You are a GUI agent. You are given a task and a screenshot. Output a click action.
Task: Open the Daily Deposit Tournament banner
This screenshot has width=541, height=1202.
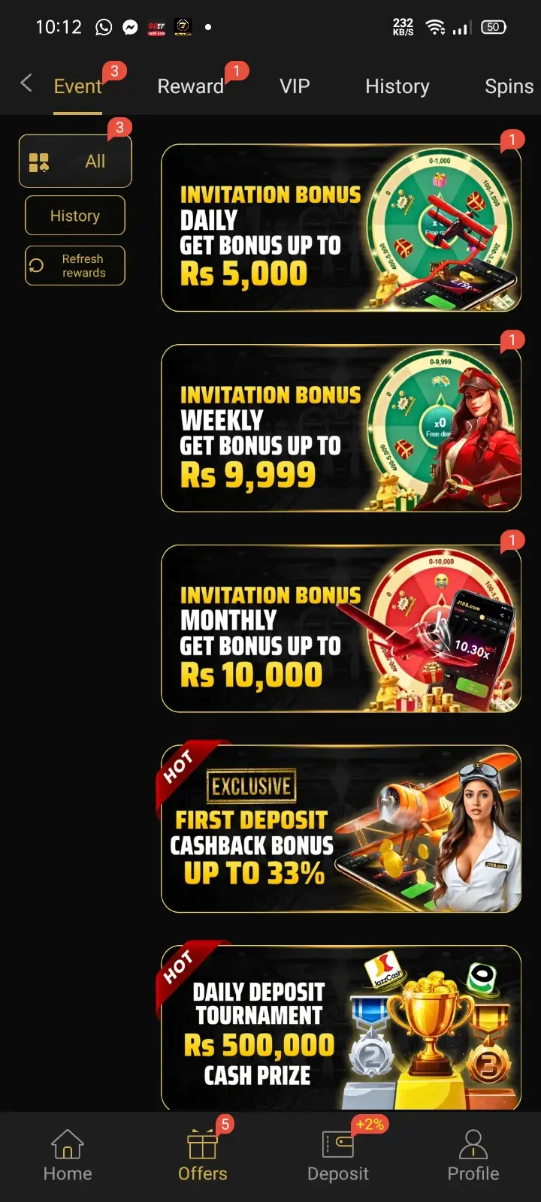(341, 1028)
